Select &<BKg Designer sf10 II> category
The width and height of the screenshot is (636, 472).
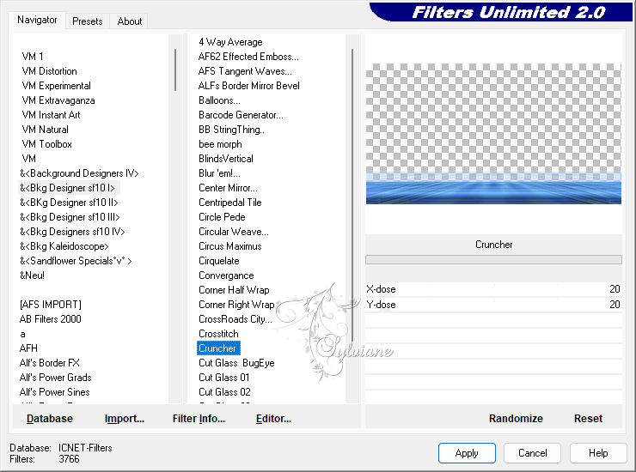[69, 203]
